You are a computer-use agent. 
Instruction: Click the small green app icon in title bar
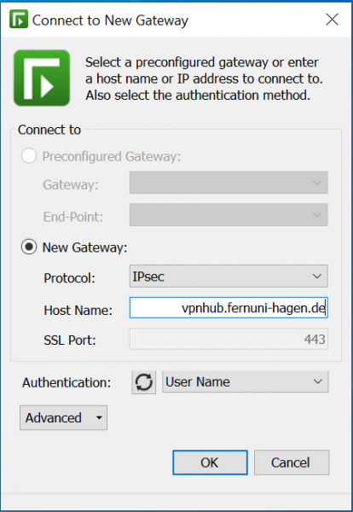coord(19,20)
